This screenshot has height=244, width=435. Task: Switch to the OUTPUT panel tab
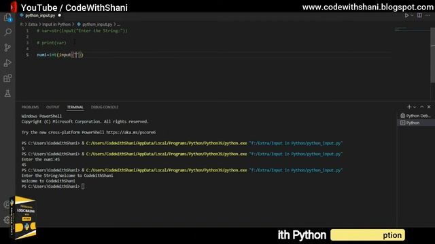tap(53, 107)
